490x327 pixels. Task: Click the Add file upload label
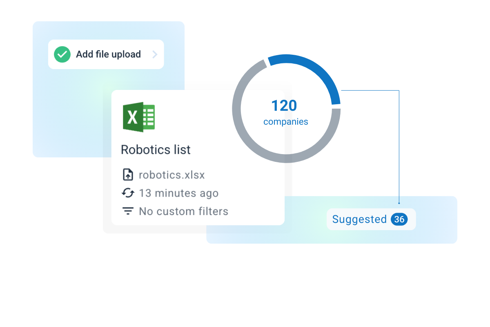coord(108,54)
